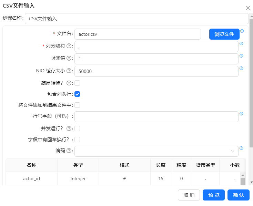Uncheck the 包含列头行 checkbox
The height and width of the screenshot is (206, 253).
(x=78, y=94)
